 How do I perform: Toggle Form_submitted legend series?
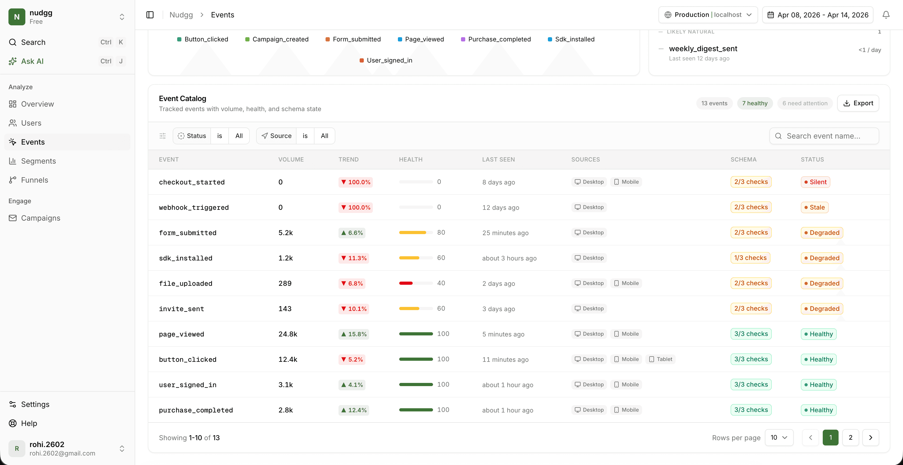(x=353, y=39)
